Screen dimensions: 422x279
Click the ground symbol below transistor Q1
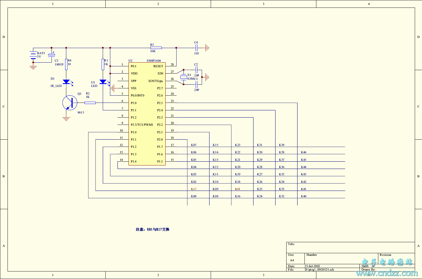click(66, 119)
